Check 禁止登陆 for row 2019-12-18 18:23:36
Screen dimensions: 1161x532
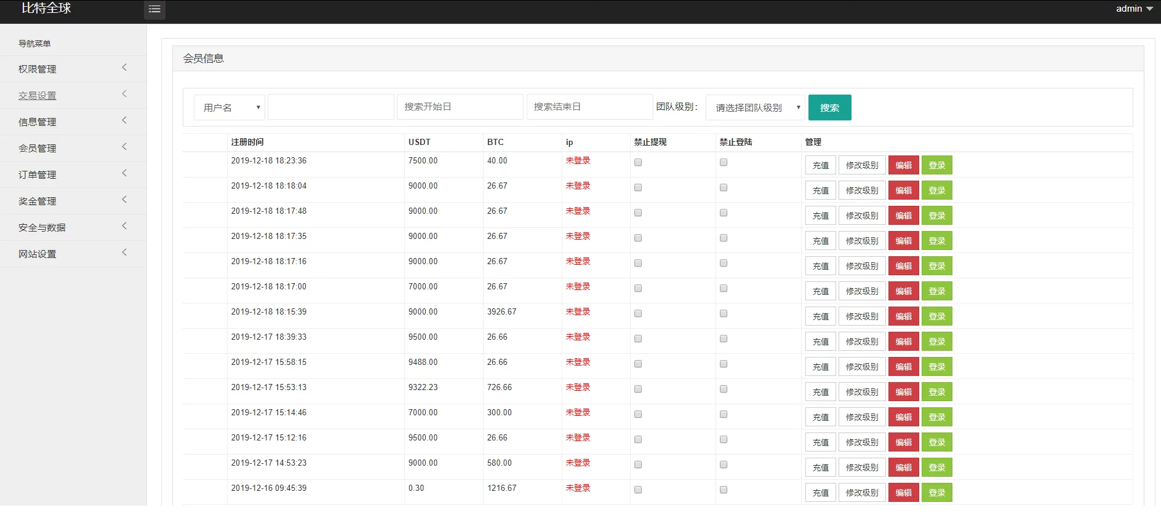pos(724,162)
